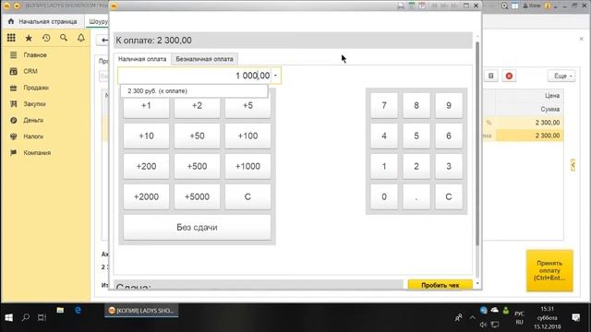Click scroll-down arrow of payment dialog
The height and width of the screenshot is (332, 591).
[477, 283]
